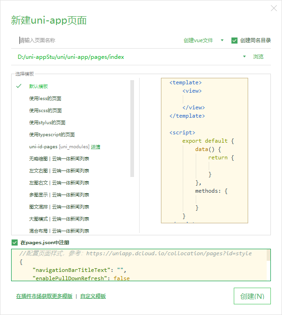This screenshot has width=282, height=315.
Task: Select 多图显示 | 云端一体新闻列表 template
Action: click(x=59, y=195)
